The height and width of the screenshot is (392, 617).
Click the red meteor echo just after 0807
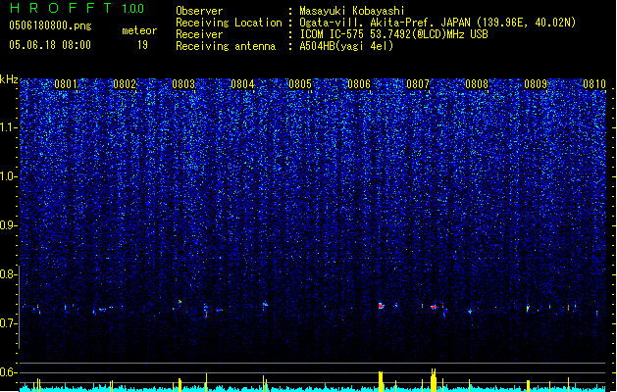[434, 307]
